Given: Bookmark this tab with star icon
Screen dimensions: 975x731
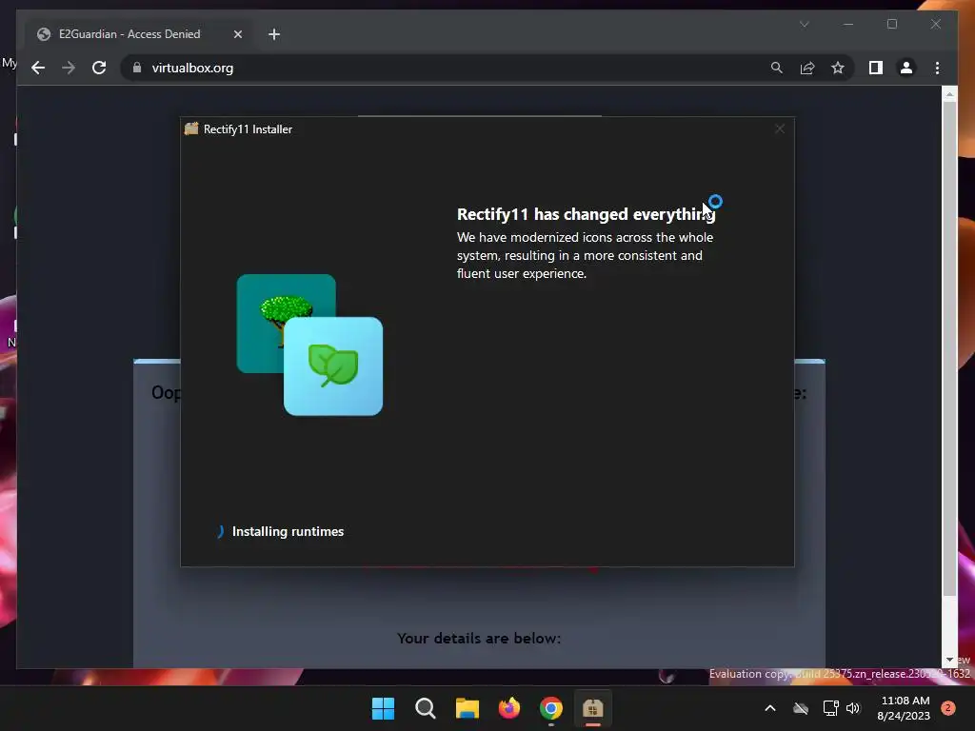Looking at the screenshot, I should tap(838, 68).
